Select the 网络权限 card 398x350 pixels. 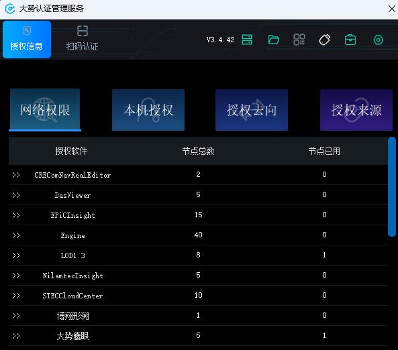(45, 109)
